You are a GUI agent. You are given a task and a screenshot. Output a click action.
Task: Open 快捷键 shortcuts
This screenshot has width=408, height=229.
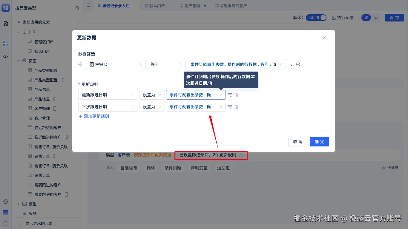point(389,168)
